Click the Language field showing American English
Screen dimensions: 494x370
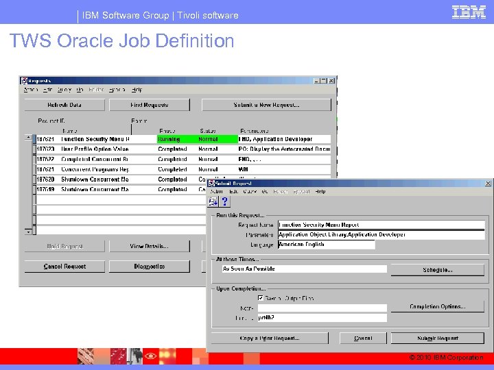tap(327, 245)
